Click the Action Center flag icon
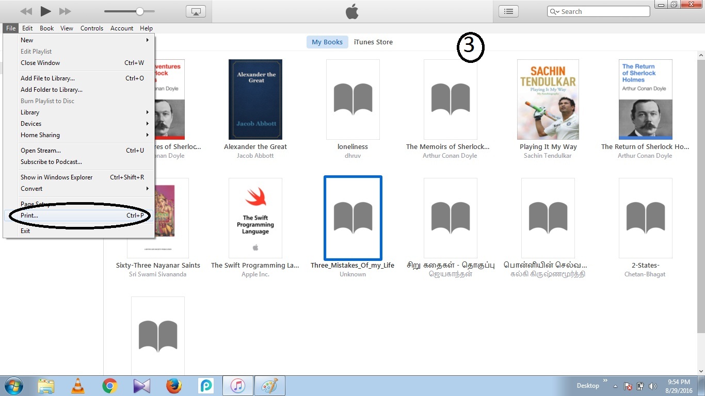This screenshot has width=705, height=396. coord(628,386)
